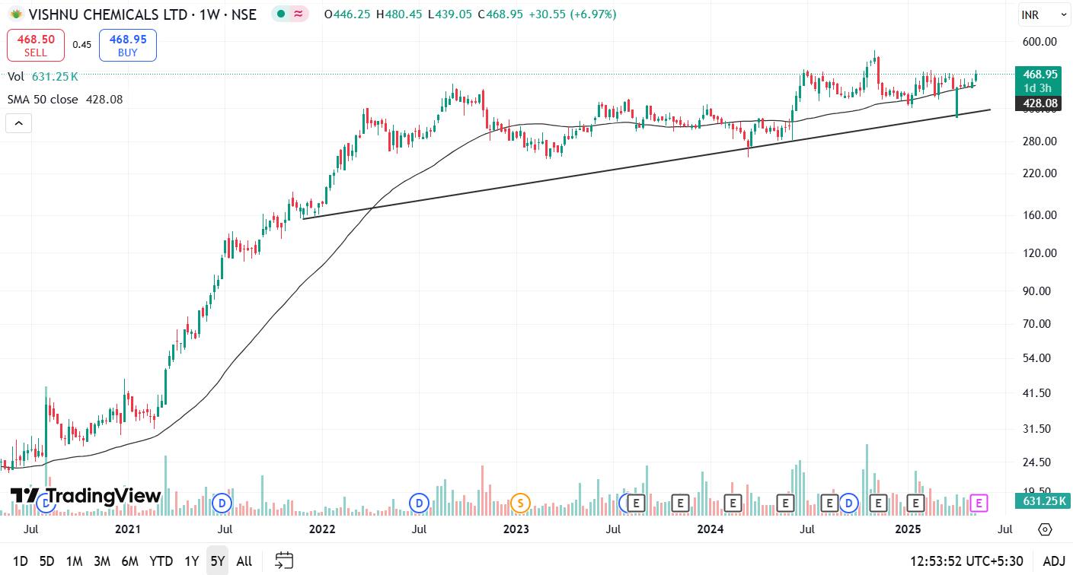Click the SELL 468.50 button
1073x575 pixels.
[x=36, y=45]
